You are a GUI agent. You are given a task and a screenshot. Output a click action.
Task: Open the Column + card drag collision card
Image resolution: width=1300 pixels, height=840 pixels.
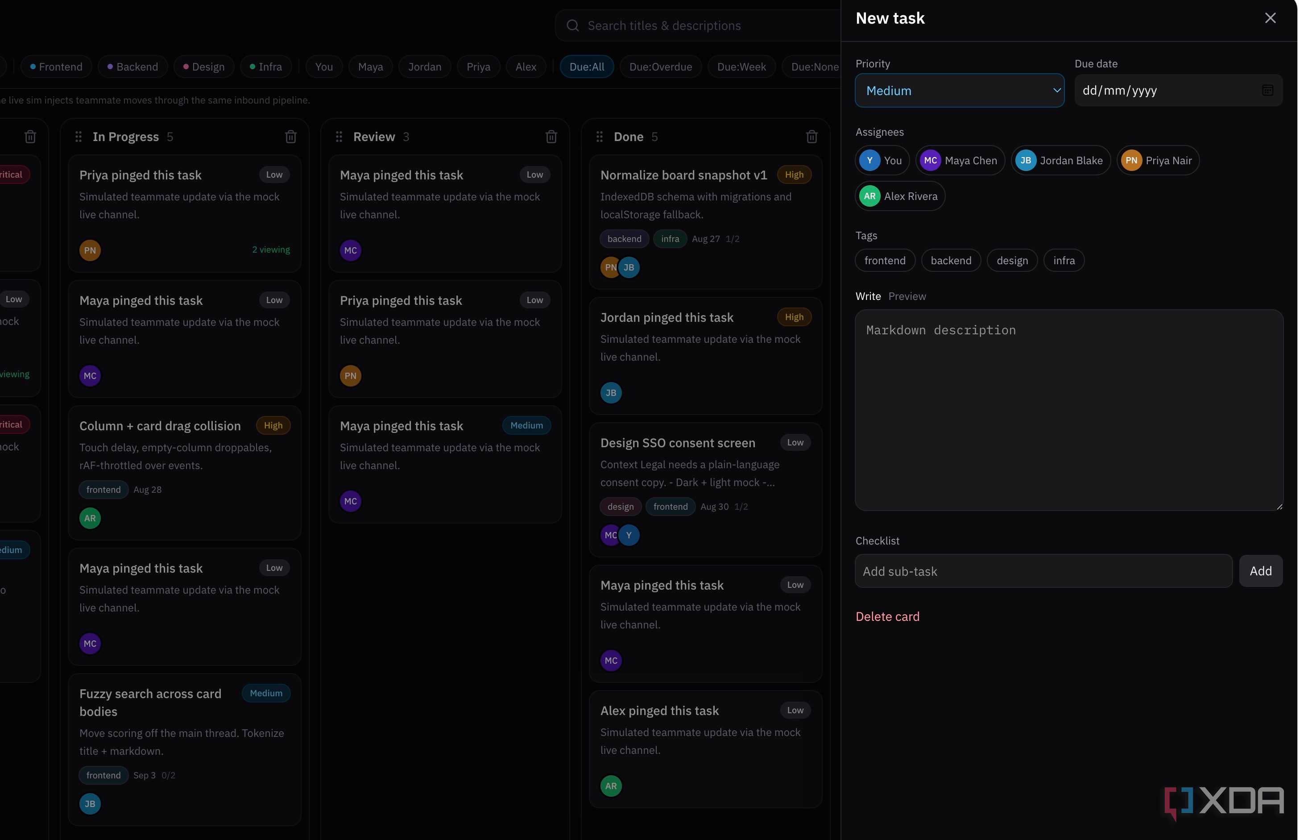tap(184, 472)
